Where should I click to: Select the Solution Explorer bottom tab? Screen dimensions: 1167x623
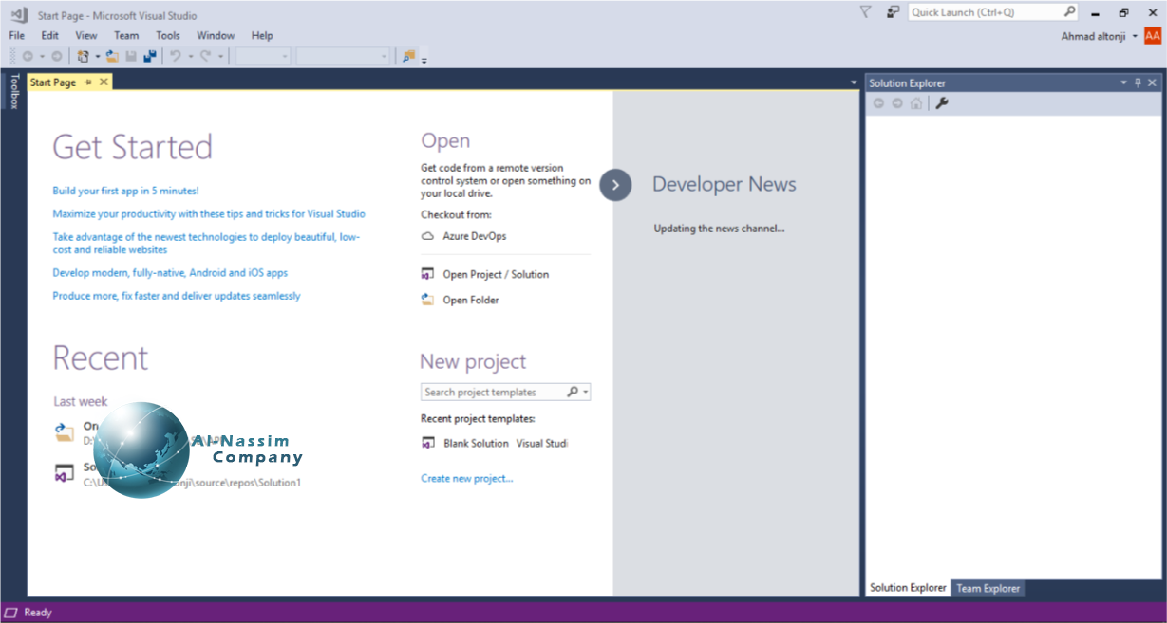tap(909, 588)
